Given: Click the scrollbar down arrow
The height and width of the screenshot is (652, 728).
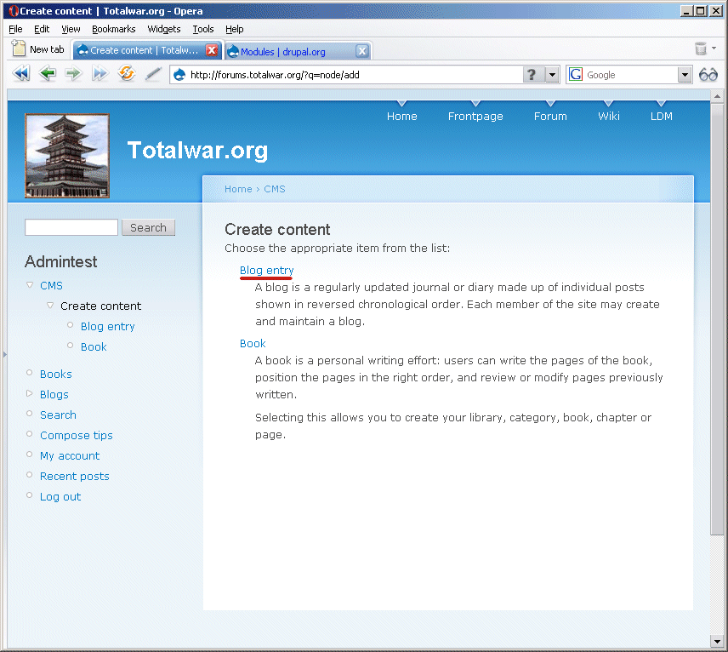Looking at the screenshot, I should (717, 641).
